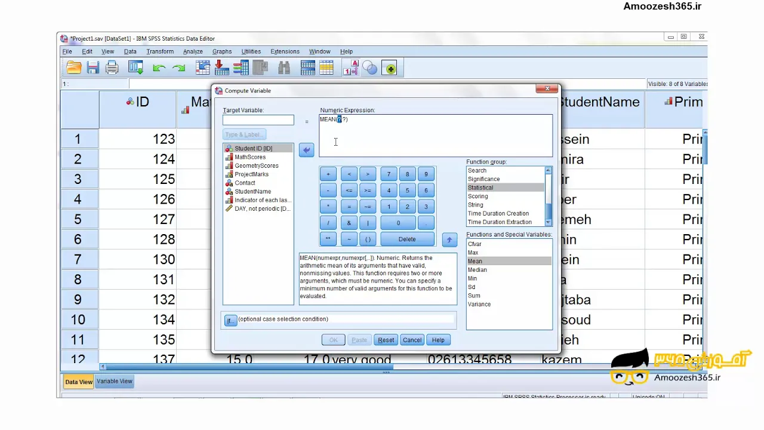Click inside Numeric Expression box
Image resolution: width=764 pixels, height=430 pixels.
pos(436,136)
